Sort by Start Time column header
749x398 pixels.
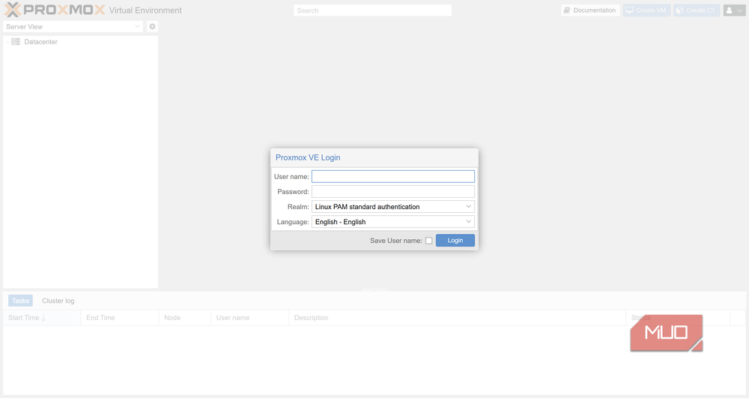click(42, 318)
